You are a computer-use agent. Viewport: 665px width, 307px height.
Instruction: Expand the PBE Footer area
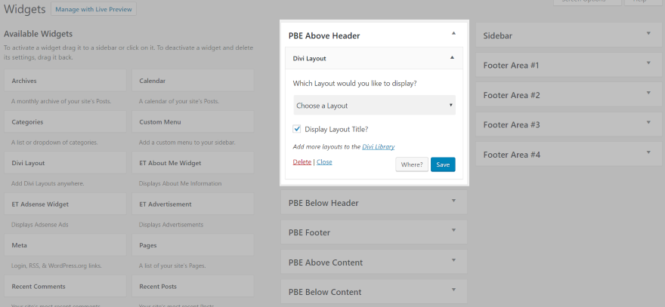453,232
